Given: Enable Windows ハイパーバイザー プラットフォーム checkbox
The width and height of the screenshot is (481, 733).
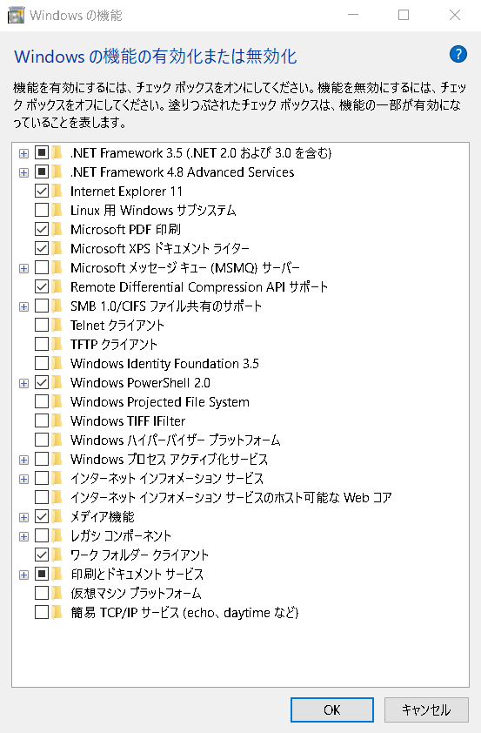Looking at the screenshot, I should (42, 440).
